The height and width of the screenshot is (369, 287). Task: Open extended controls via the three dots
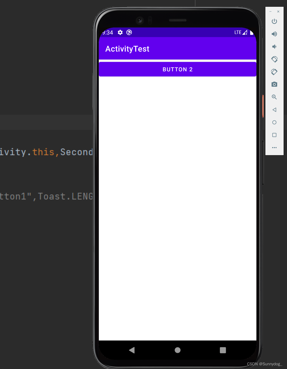274,148
